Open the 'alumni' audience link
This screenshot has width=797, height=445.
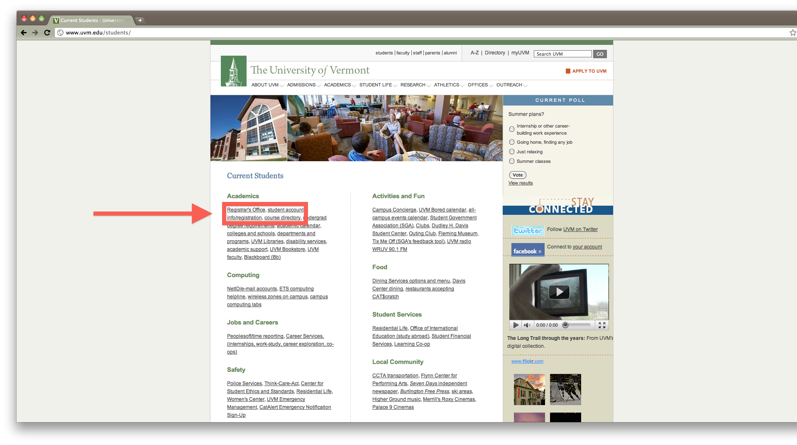tap(450, 53)
